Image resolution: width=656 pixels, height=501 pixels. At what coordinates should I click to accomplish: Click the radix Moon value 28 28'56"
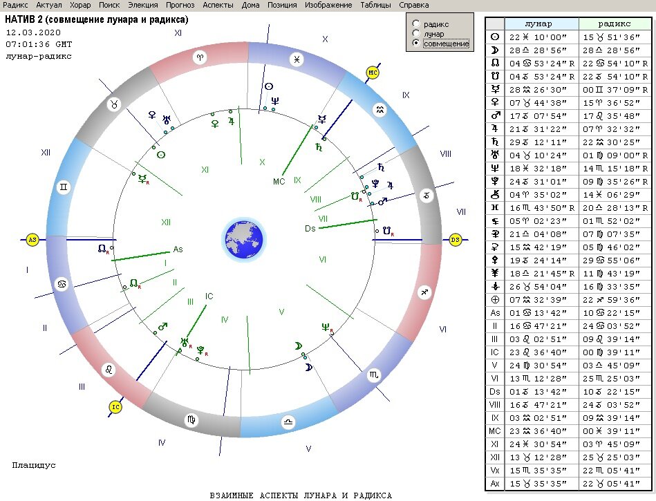pos(612,50)
